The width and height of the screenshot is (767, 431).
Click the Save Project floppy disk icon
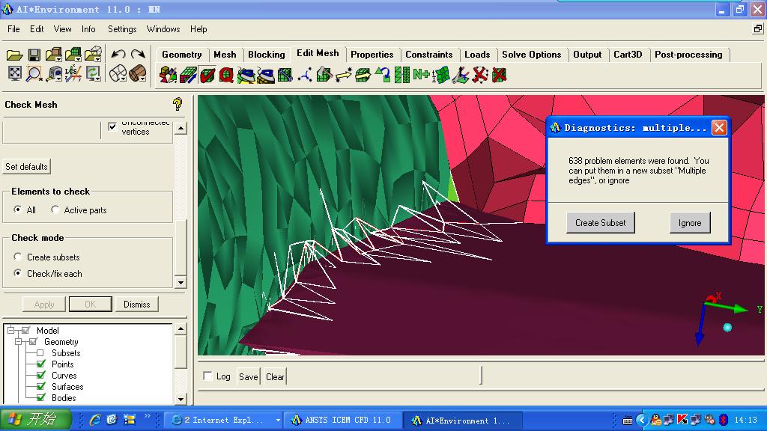(x=34, y=55)
